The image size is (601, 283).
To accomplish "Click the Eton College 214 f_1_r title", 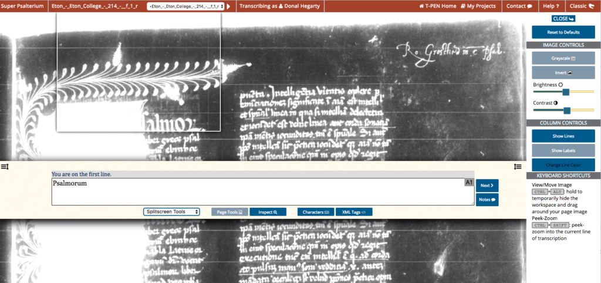I will pos(94,6).
